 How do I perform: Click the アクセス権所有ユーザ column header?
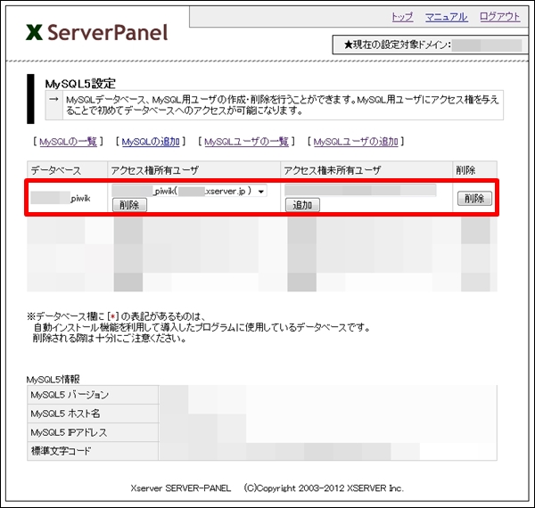click(193, 170)
